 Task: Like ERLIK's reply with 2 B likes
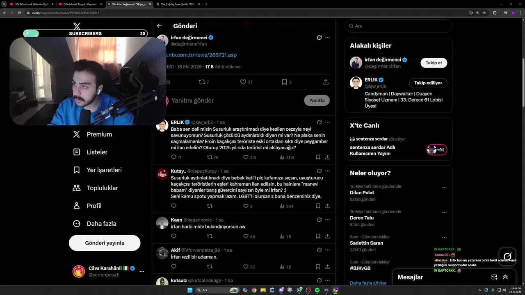[x=249, y=157]
